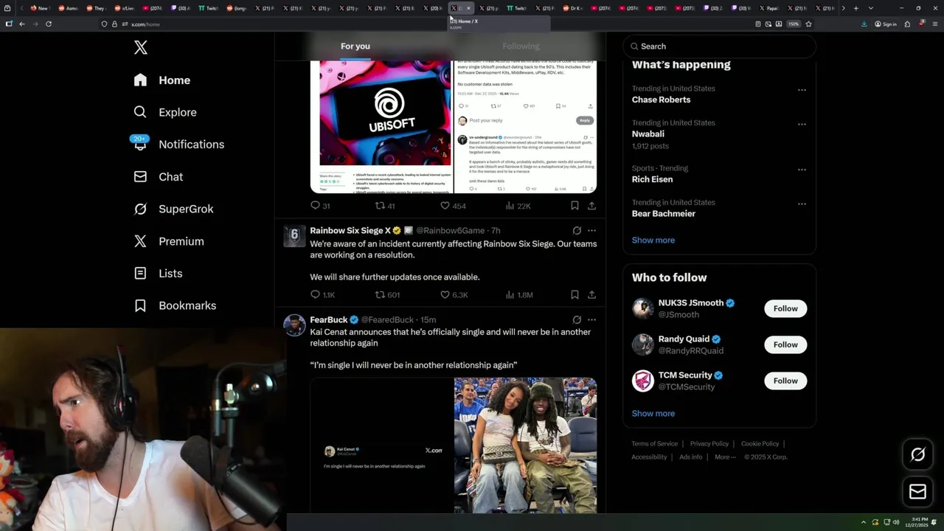Open floating Grok button
944x531 pixels.
click(x=917, y=455)
